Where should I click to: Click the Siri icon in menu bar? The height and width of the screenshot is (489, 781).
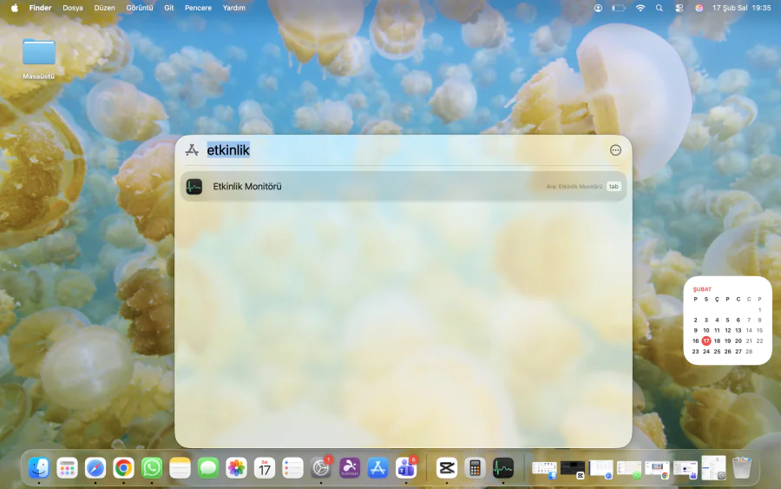pos(699,8)
